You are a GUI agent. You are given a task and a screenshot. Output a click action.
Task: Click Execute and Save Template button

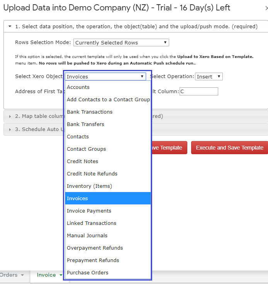coord(229,148)
